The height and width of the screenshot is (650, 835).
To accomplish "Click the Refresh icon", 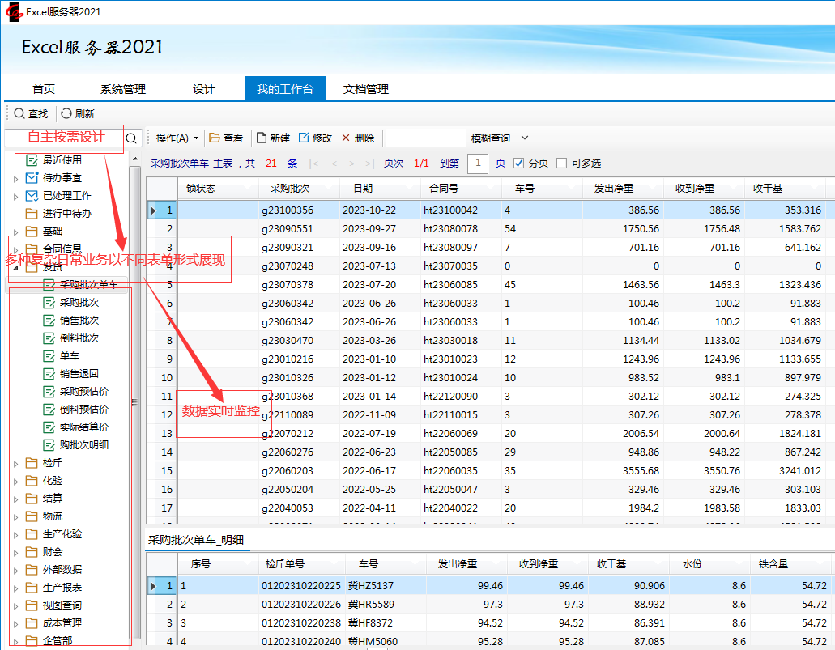I will (66, 114).
